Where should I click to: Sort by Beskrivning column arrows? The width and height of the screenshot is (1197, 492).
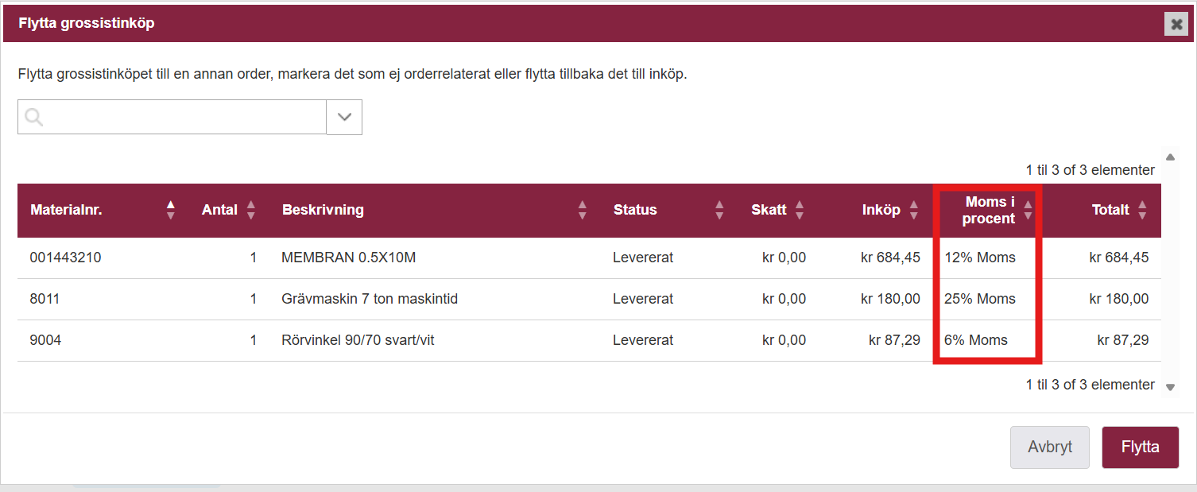[583, 210]
